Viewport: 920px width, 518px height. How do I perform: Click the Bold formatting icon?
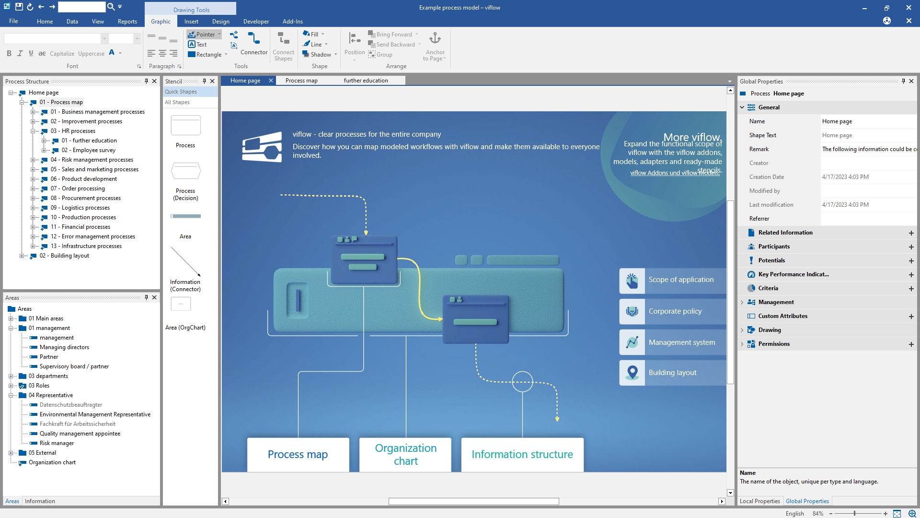(x=9, y=53)
